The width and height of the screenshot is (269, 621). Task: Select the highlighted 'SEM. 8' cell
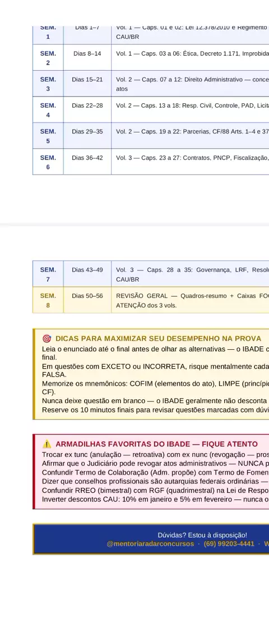[48, 300]
